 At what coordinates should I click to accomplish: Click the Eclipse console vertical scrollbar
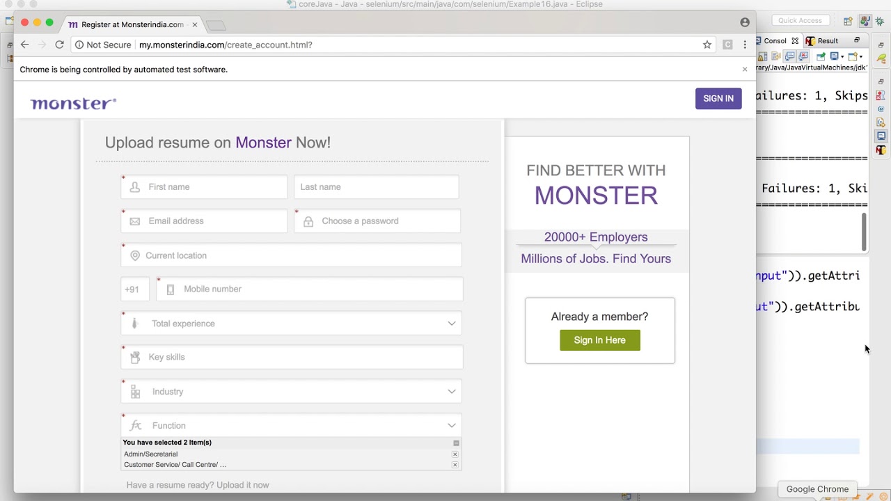[865, 232]
